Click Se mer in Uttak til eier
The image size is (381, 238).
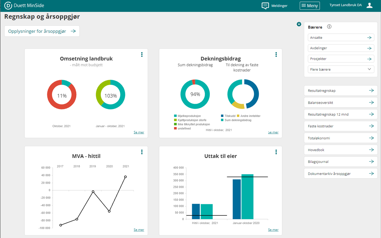point(273,230)
